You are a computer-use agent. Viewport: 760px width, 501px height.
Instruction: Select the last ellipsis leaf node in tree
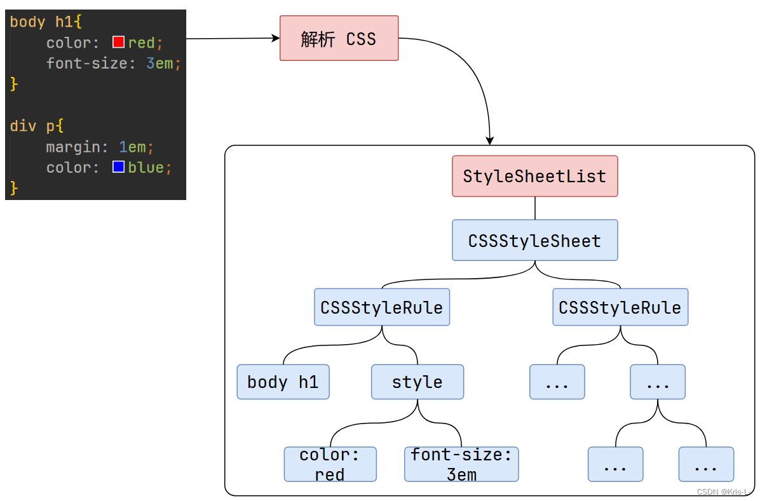(x=705, y=464)
